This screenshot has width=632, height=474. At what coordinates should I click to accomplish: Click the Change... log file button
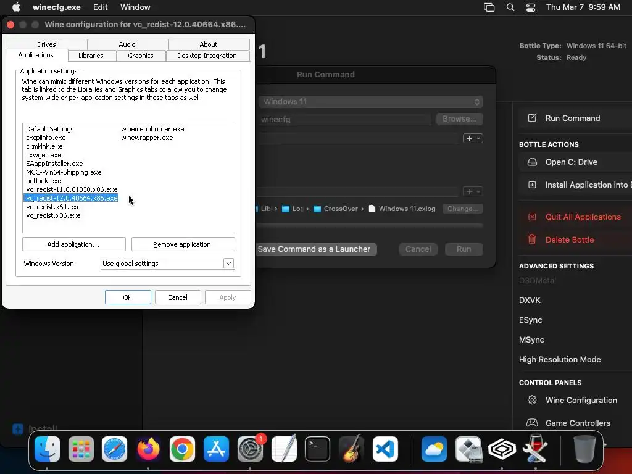click(462, 209)
